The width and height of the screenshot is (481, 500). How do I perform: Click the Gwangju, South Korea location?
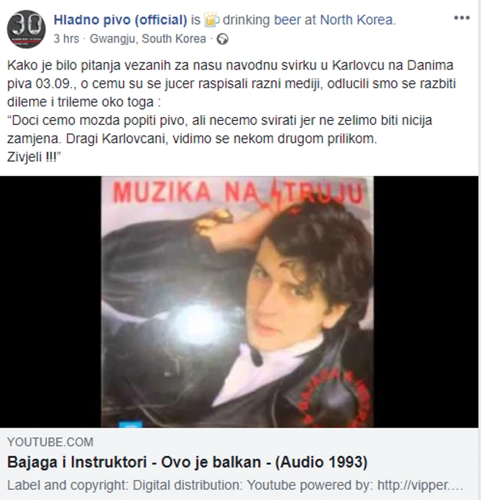(148, 38)
